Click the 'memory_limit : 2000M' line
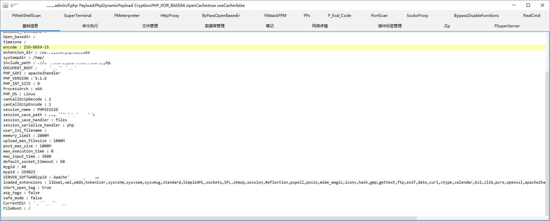 point(26,136)
